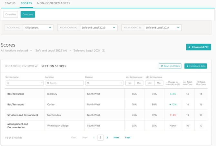216x146 pixels.
Task: Click the green up arrow beside 8%
Action: (x=170, y=94)
